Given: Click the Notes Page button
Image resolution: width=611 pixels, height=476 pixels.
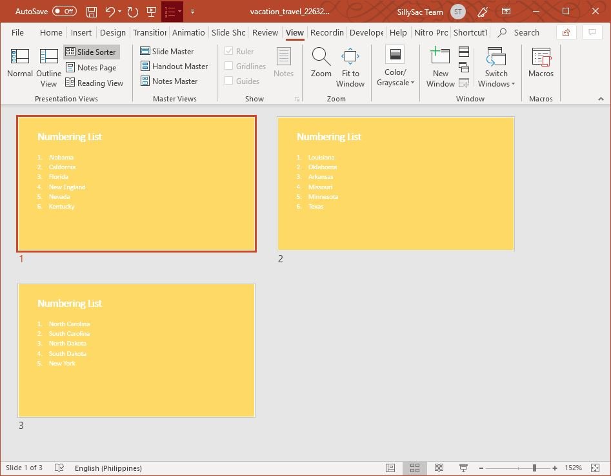Looking at the screenshot, I should pos(91,67).
